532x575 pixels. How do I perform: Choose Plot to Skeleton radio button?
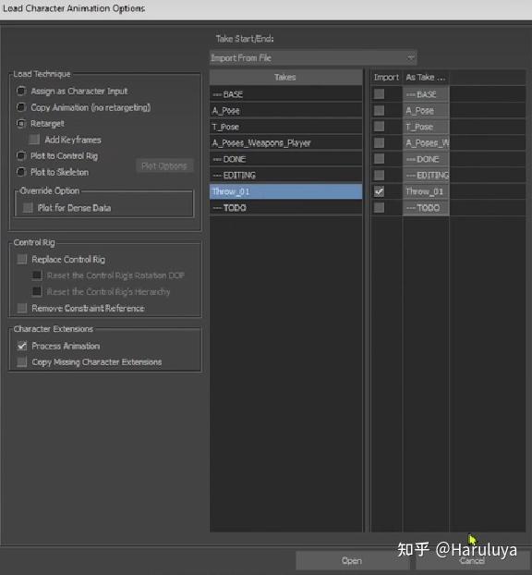21,172
